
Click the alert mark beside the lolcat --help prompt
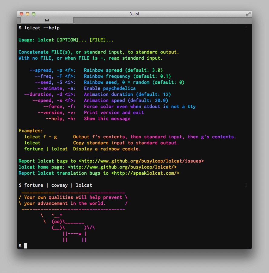[246, 28]
